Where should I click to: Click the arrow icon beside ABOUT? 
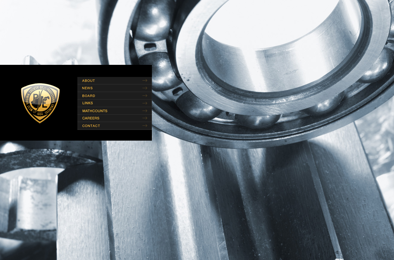145,81
